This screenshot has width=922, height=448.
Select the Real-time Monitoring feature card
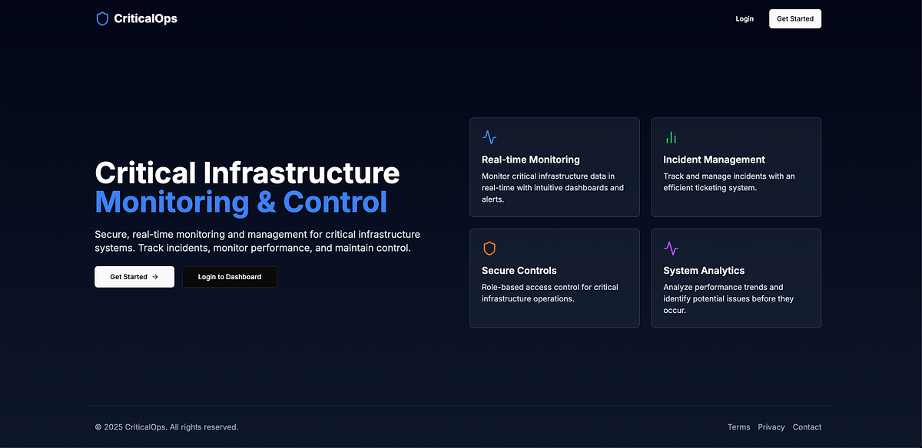[x=555, y=167]
